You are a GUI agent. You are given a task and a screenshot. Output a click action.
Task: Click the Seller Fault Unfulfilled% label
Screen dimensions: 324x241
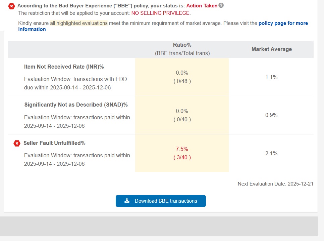click(55, 143)
